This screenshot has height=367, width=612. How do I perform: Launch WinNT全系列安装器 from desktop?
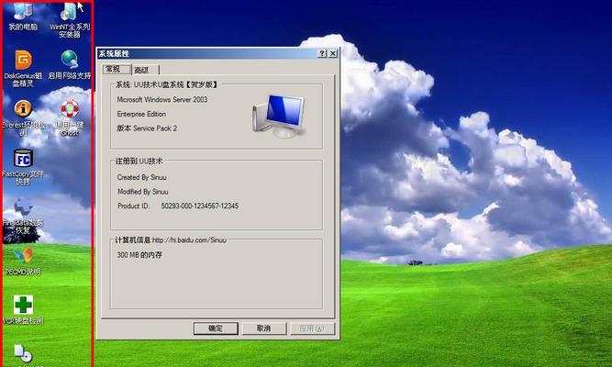click(x=70, y=19)
